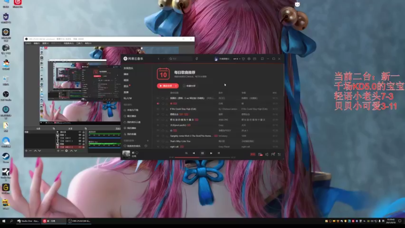Viewport: 405px width, 228px height.
Task: Click the red sound quality badge
Action: [253, 155]
